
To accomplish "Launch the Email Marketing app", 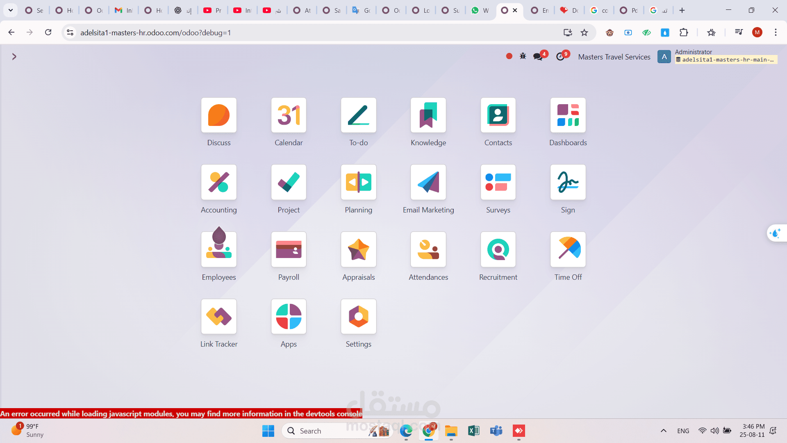I will tap(428, 183).
